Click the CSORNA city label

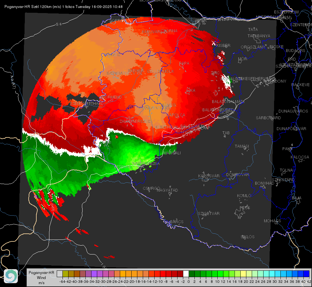tap(169, 31)
